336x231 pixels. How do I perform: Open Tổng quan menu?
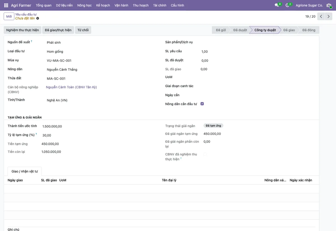[44, 5]
